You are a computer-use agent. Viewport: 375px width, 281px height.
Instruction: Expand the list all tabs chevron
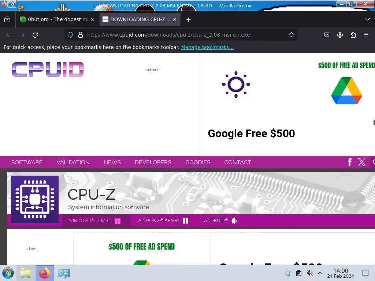click(368, 19)
